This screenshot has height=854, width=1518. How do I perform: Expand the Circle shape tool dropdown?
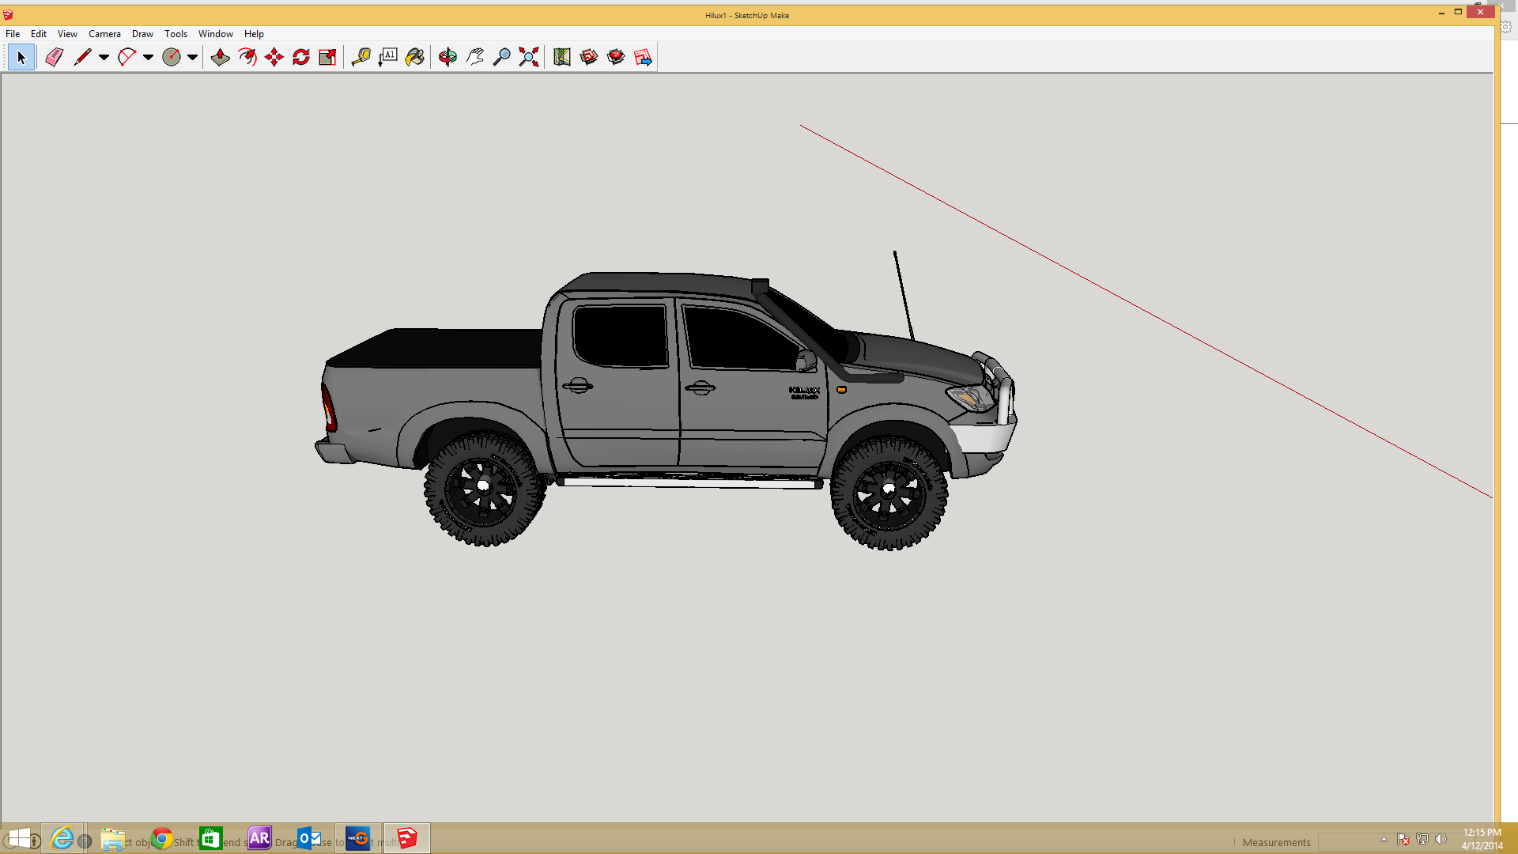[192, 57]
